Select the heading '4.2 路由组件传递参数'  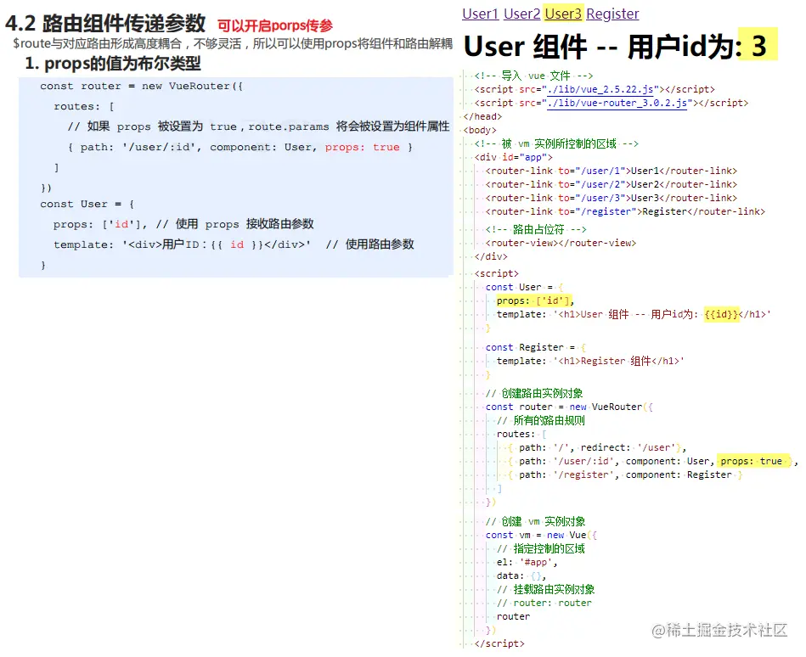(x=105, y=23)
